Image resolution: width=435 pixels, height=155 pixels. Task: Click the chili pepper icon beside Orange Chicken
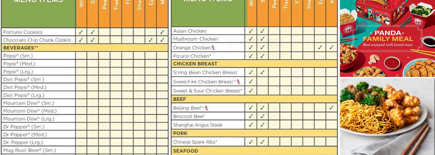pyautogui.click(x=213, y=48)
